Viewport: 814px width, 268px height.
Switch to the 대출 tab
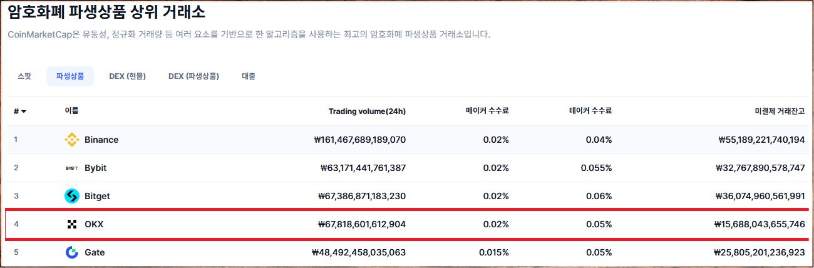click(249, 76)
